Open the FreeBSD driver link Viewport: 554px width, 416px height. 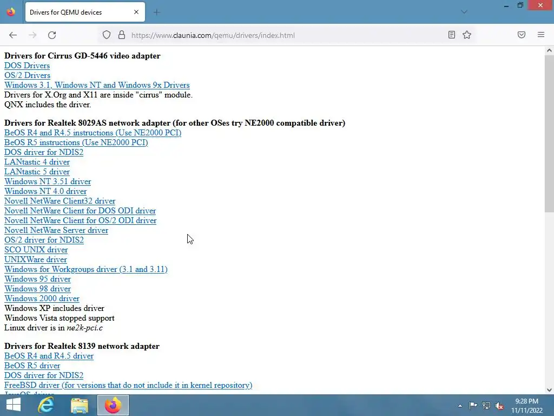pyautogui.click(x=128, y=385)
